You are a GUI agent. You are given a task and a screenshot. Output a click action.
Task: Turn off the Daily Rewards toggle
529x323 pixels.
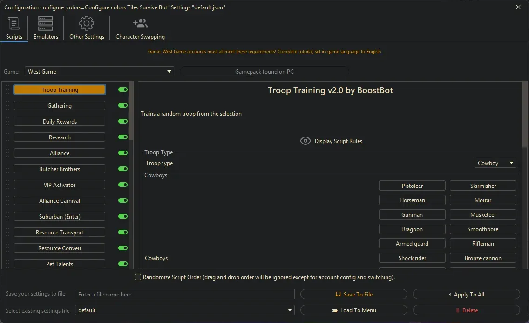123,121
